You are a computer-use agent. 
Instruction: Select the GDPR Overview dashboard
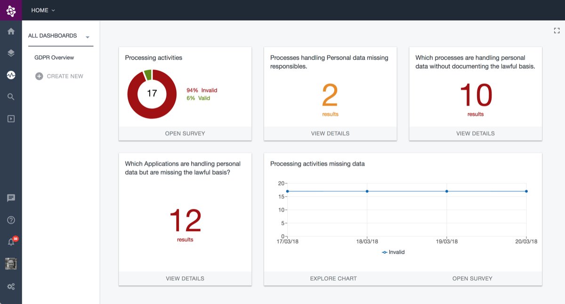click(54, 57)
